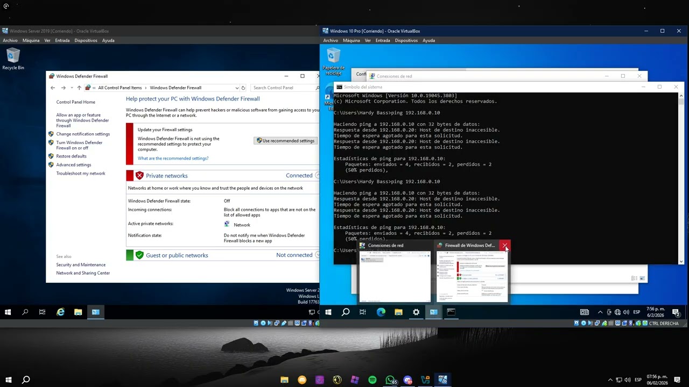Open search in the Windows 10 VM taskbar
This screenshot has height=387, width=689.
(x=346, y=312)
